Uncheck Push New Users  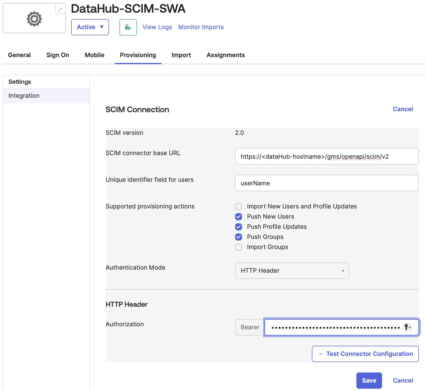coord(239,217)
